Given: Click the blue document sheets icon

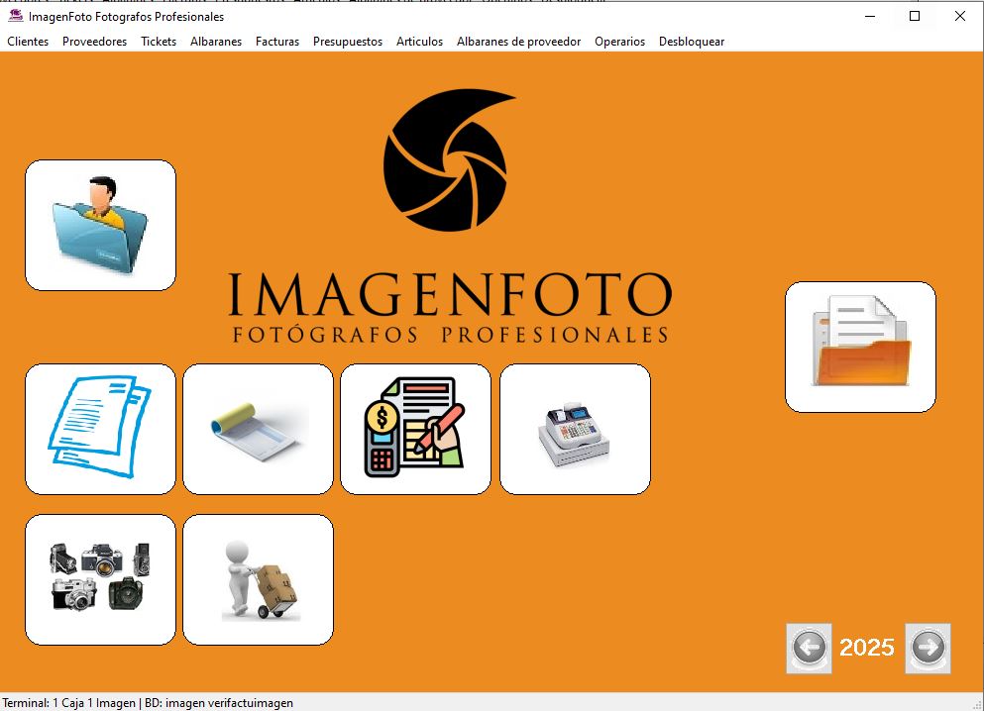Looking at the screenshot, I should [x=100, y=429].
